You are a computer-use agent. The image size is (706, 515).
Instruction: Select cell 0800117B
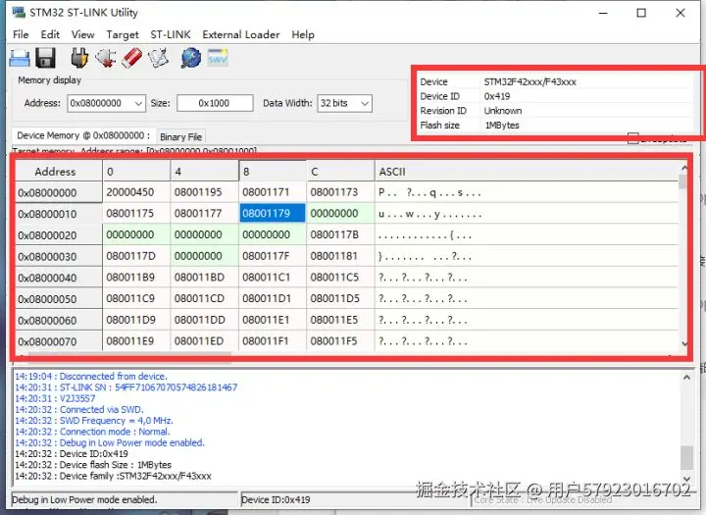click(340, 234)
